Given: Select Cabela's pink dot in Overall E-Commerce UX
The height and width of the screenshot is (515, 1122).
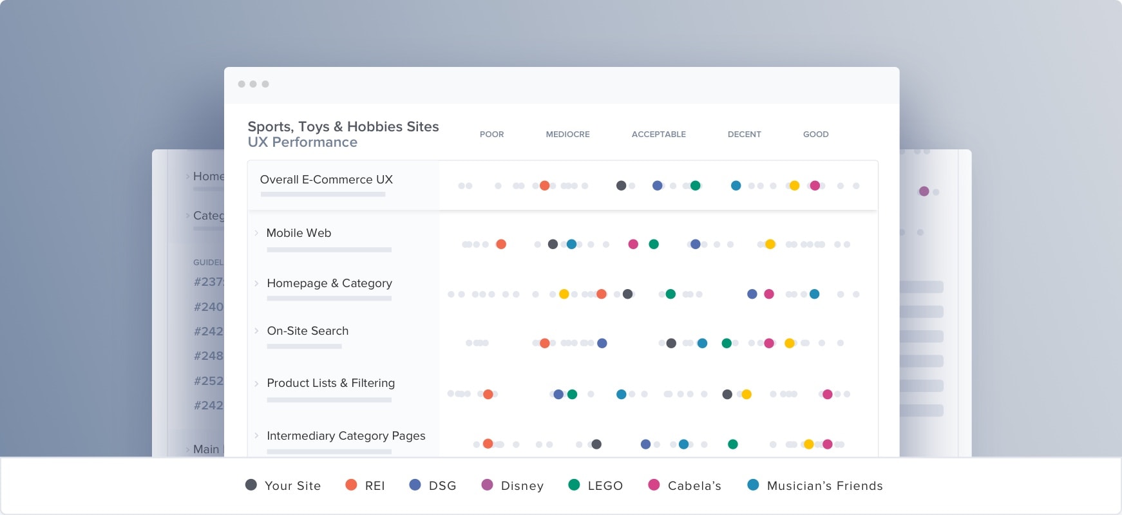Looking at the screenshot, I should [815, 185].
